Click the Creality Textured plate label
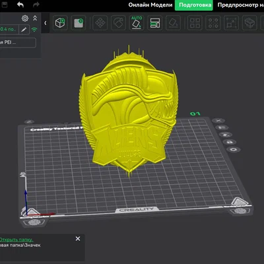 pyautogui.click(x=57, y=129)
